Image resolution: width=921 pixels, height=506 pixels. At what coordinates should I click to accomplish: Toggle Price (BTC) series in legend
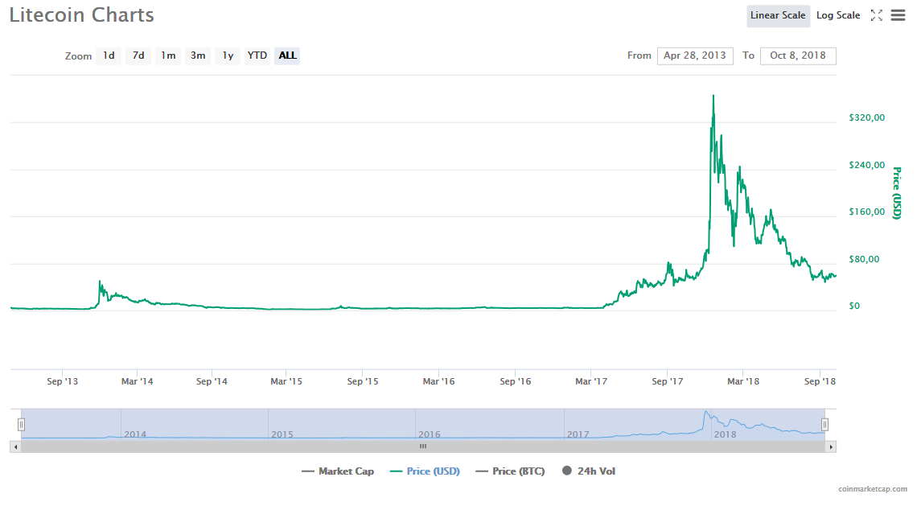point(511,471)
